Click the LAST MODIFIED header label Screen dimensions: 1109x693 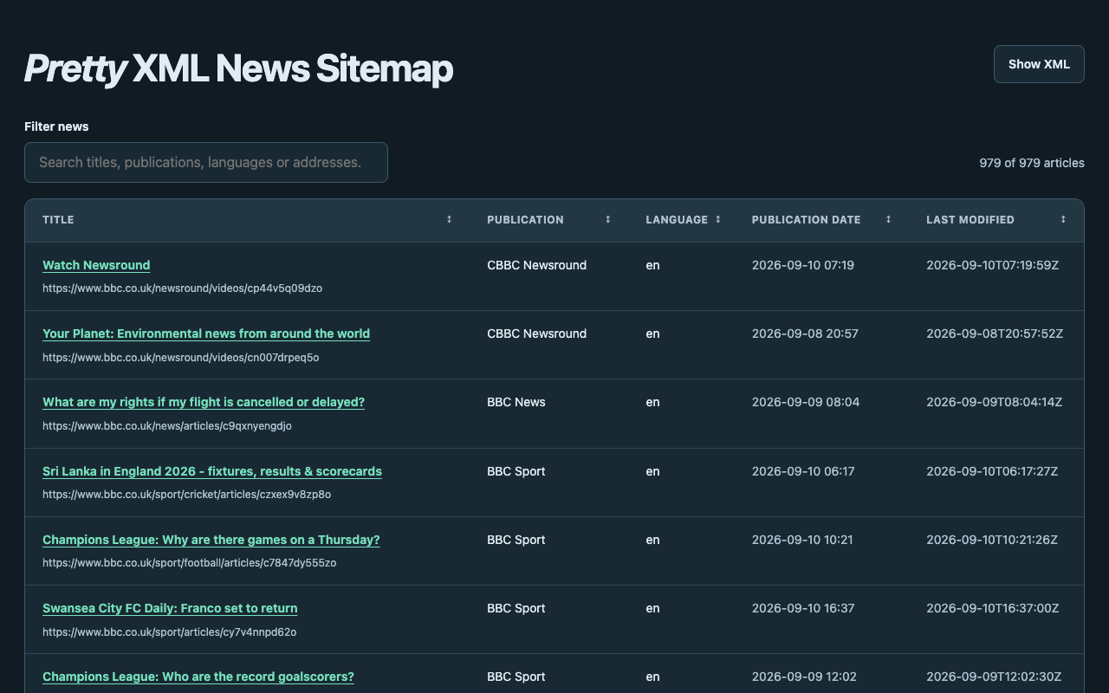970,220
